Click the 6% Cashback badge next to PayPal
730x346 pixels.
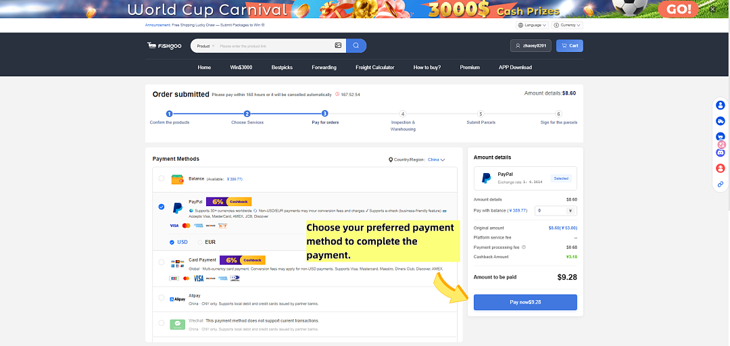228,201
